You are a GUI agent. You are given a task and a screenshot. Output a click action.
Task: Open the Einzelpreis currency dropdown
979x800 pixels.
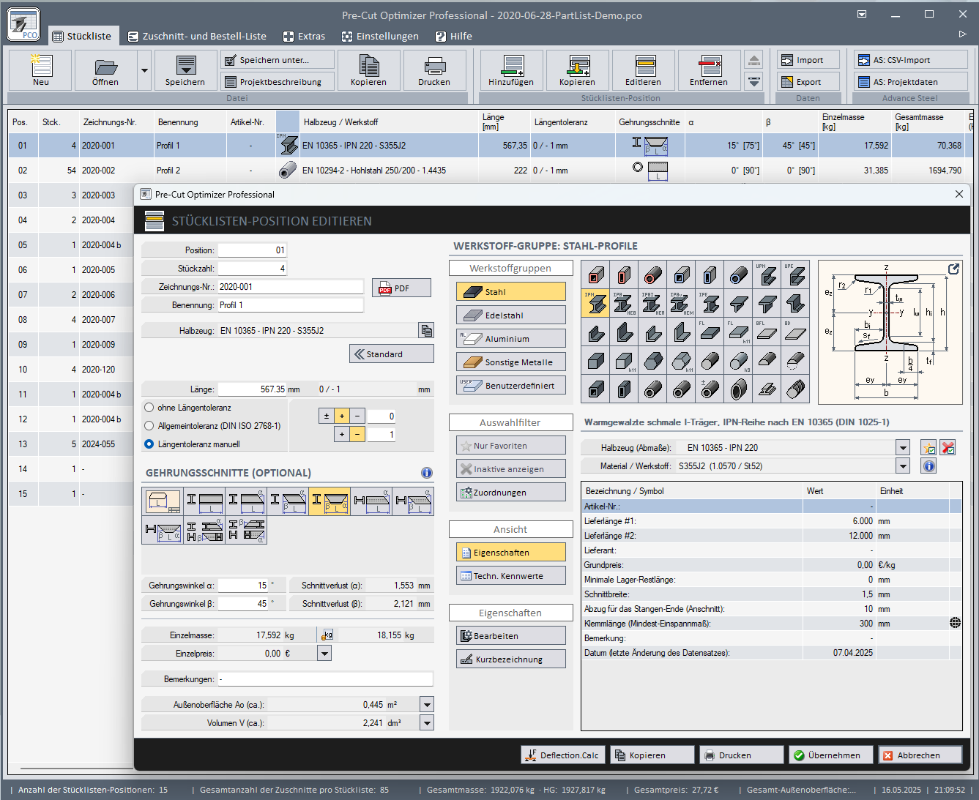coord(324,654)
